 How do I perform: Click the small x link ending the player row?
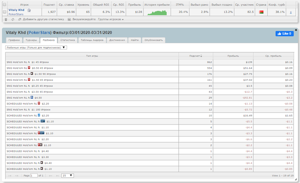[x=291, y=12]
